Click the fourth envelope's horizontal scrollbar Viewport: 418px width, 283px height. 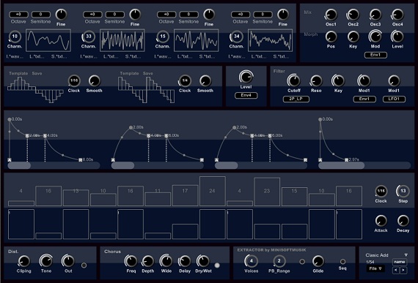pyautogui.click(x=364, y=165)
